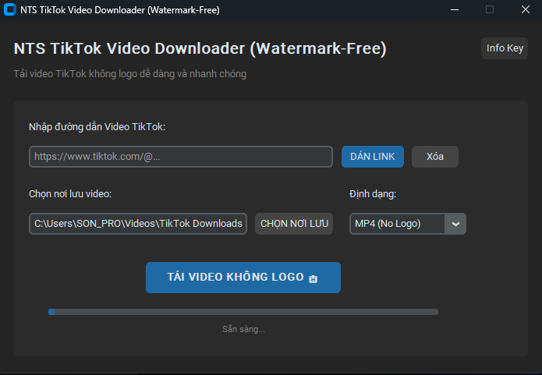Click the app icon in the title bar
542x375 pixels.
point(9,9)
